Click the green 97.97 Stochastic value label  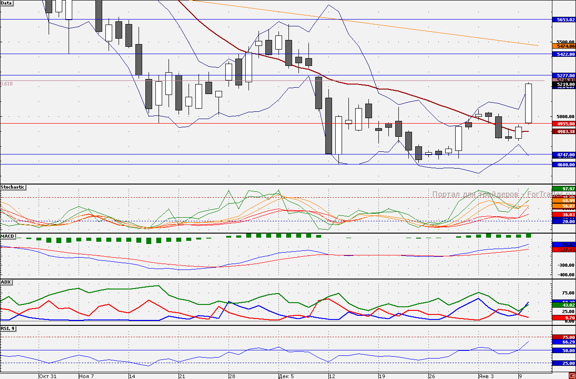(563, 189)
